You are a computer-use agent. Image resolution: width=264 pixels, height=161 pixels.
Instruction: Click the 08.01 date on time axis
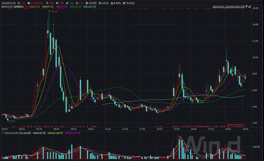56,129
